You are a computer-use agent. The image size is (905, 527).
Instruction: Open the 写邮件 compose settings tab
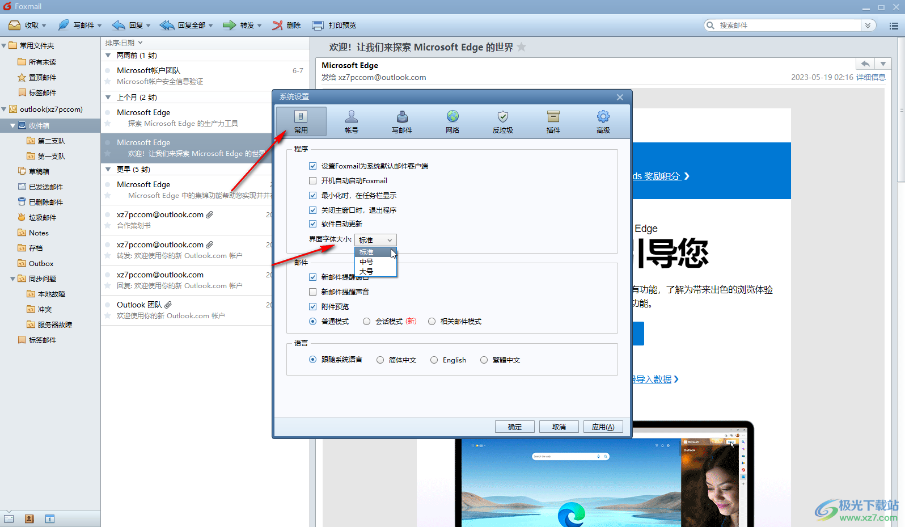[x=401, y=121]
